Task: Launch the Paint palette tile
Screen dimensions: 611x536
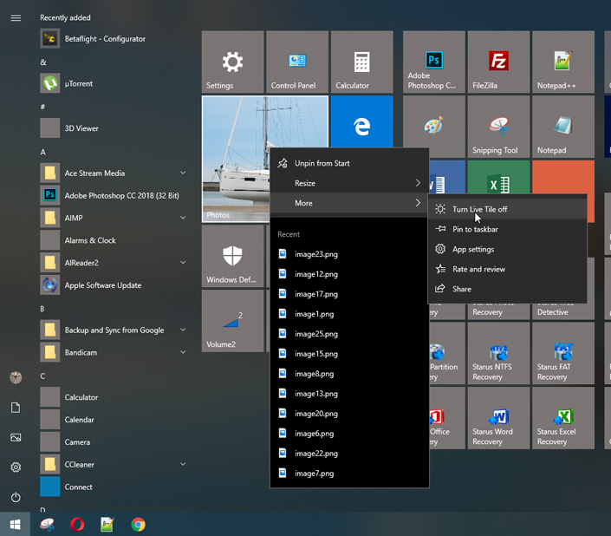Action: pyautogui.click(x=434, y=125)
